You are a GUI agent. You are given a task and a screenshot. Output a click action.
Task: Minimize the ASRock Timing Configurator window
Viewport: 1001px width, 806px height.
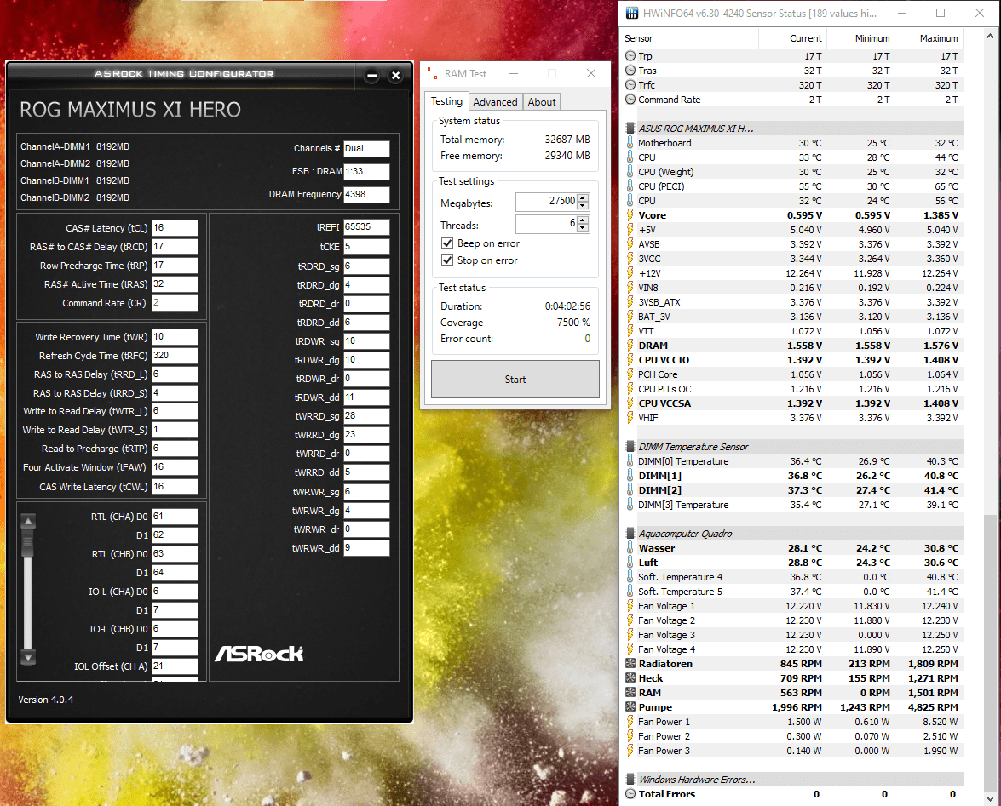[371, 76]
